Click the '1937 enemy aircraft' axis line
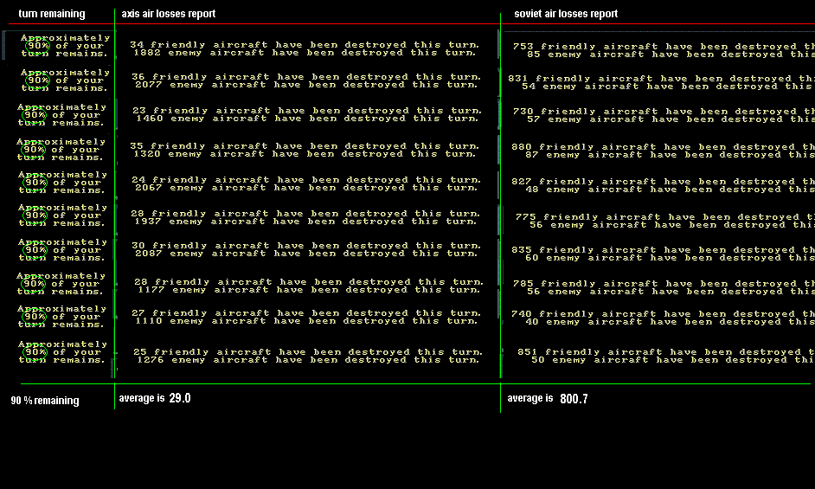This screenshot has height=489, width=815. (305, 221)
